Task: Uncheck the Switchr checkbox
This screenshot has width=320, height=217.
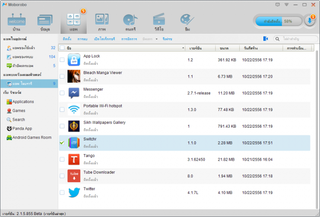Action: pyautogui.click(x=62, y=143)
